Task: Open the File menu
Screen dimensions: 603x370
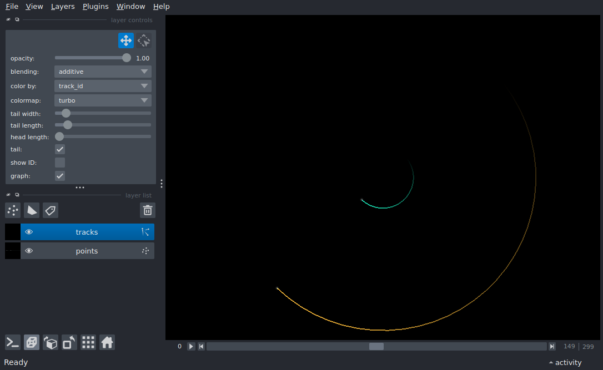Action: click(x=12, y=7)
